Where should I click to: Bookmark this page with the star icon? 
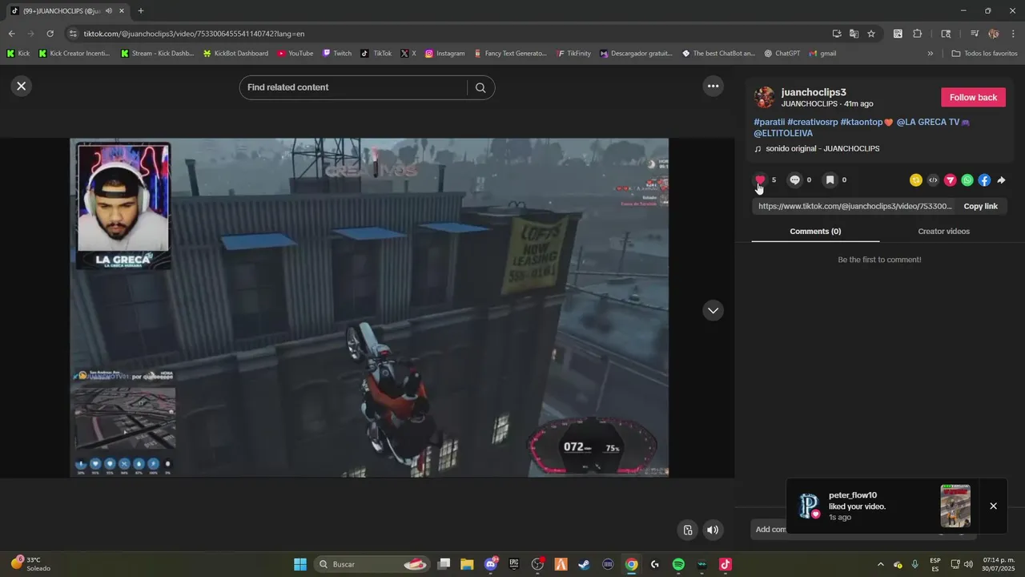[x=871, y=34]
